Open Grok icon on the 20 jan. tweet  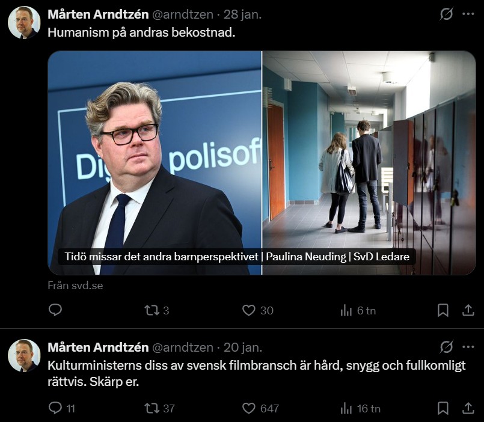(x=446, y=347)
